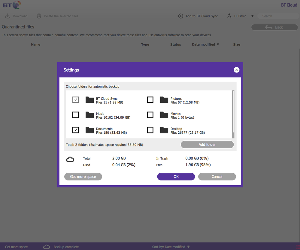Click the Cancel button
Viewport: 300px width, 250px height.
click(217, 177)
